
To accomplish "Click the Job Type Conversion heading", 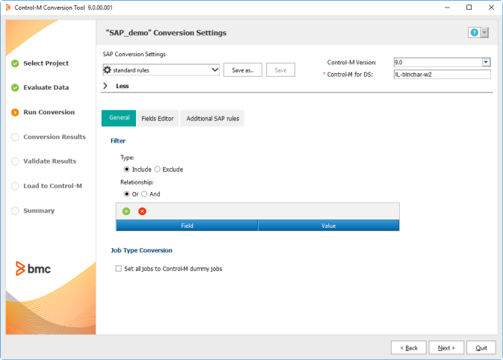I will [x=141, y=250].
